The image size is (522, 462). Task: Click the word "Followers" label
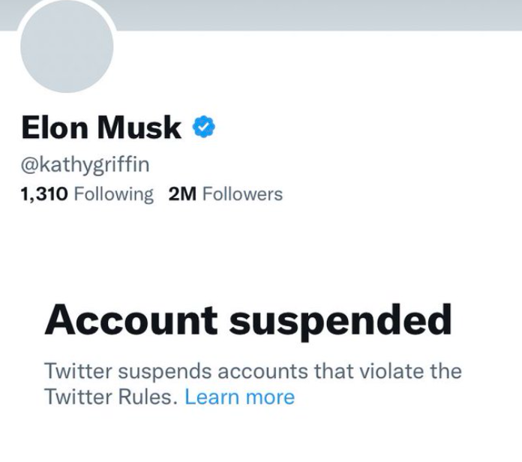pos(243,194)
